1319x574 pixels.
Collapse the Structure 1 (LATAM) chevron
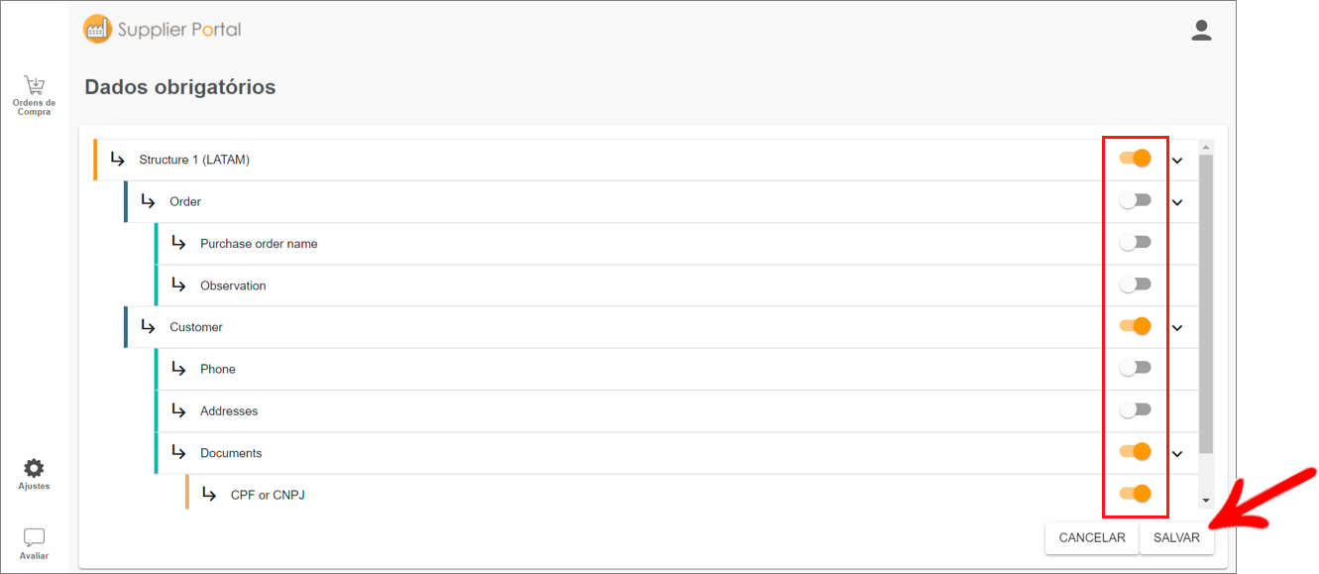(x=1177, y=160)
